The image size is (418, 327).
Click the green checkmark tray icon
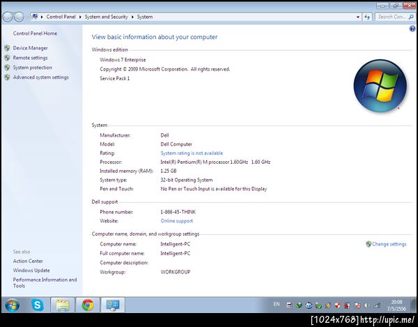(318, 305)
